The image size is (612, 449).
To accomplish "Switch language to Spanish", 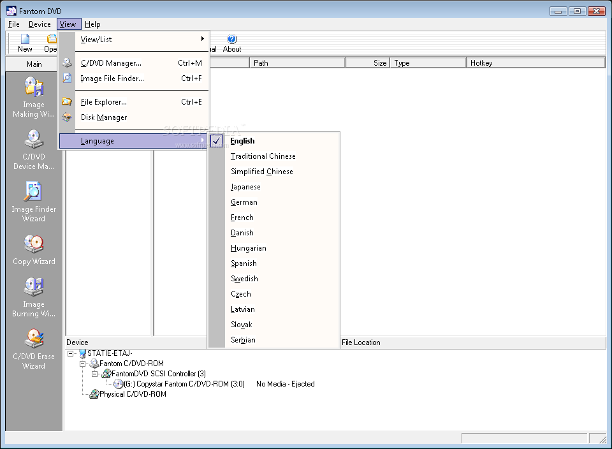I will pyautogui.click(x=273, y=263).
